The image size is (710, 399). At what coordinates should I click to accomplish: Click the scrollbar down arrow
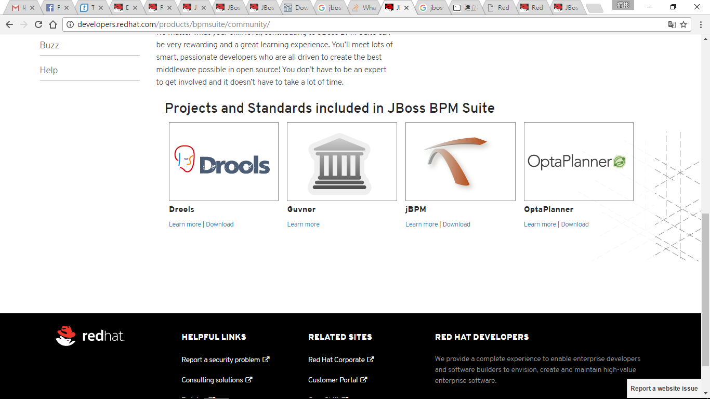(x=705, y=394)
